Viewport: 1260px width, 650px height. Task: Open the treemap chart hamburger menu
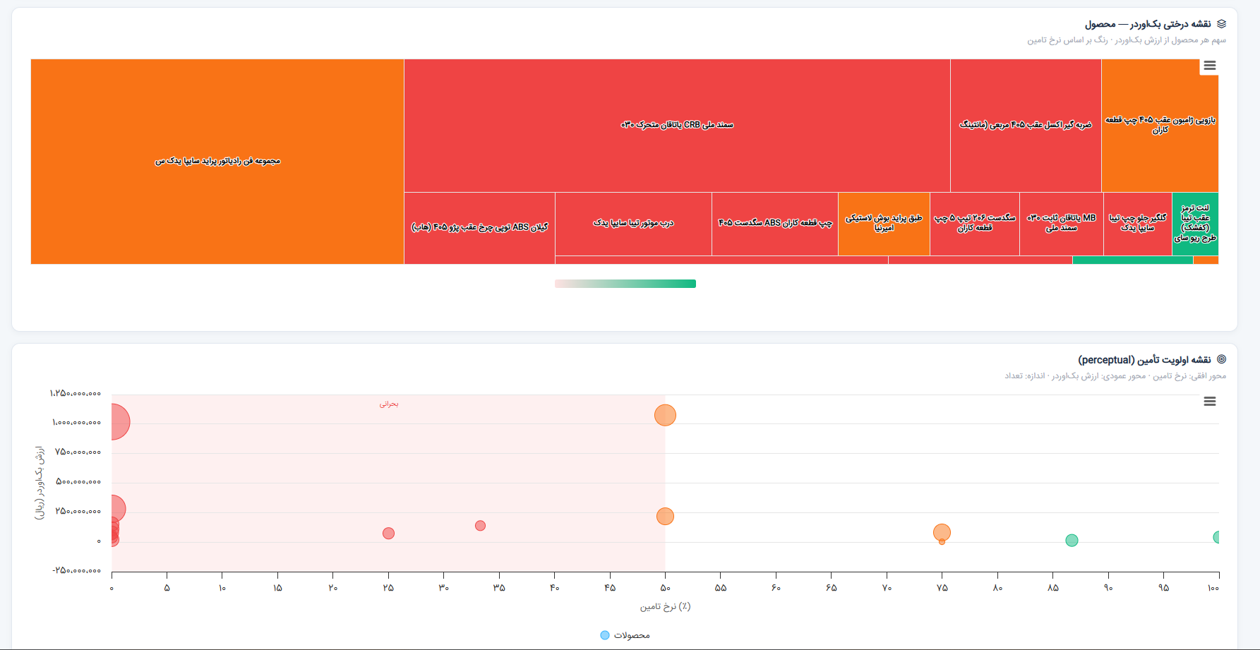click(1209, 66)
